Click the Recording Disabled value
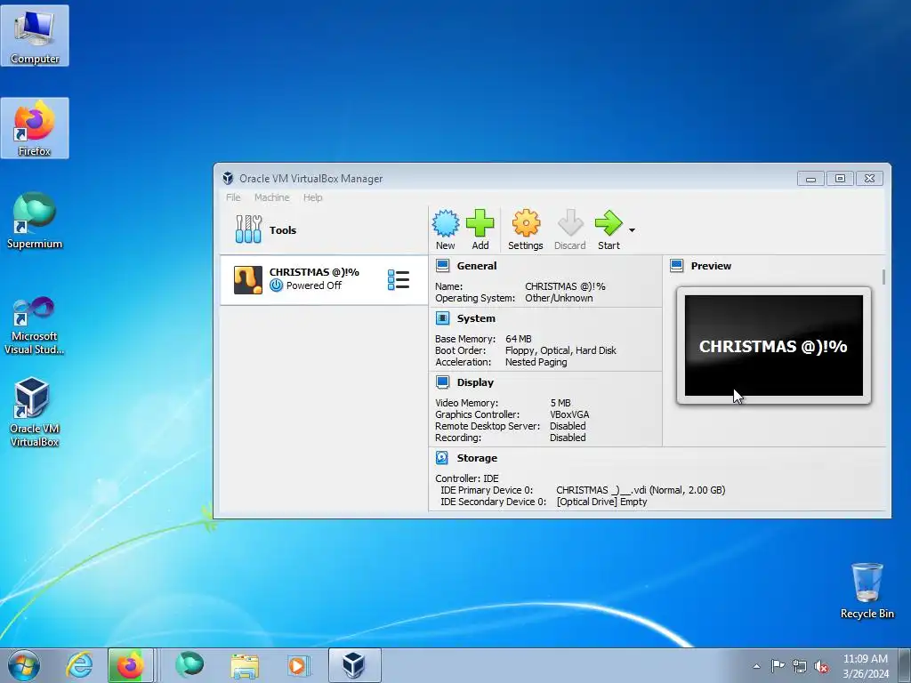 tap(568, 438)
